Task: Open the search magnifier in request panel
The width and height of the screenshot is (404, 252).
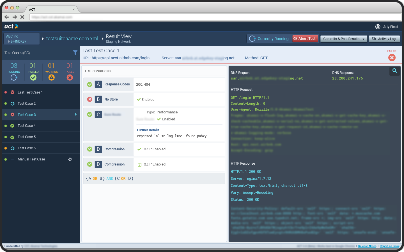Action: [x=394, y=71]
